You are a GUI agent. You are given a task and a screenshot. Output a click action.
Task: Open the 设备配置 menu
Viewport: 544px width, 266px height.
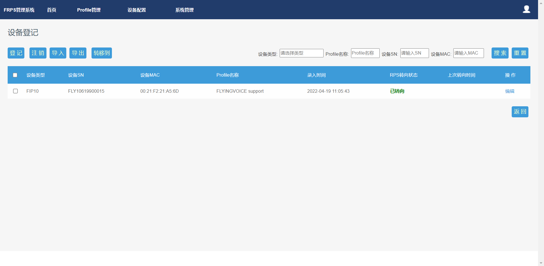click(x=137, y=10)
